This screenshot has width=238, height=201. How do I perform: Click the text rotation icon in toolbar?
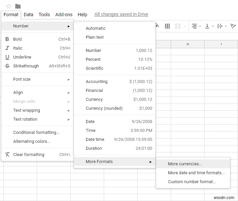click(233, 26)
